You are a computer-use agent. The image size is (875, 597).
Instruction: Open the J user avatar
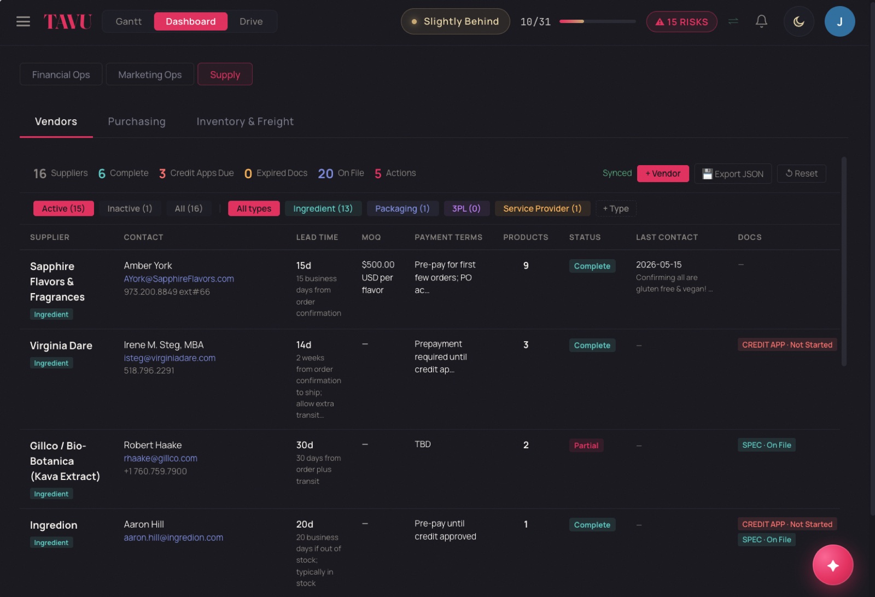pos(839,21)
